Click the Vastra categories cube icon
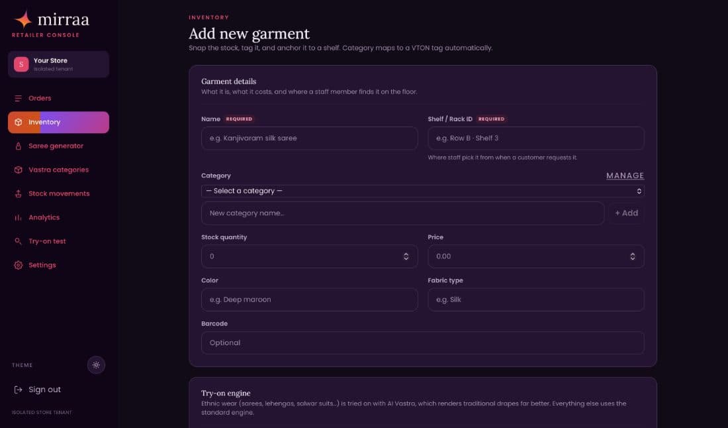This screenshot has width=728, height=428. (x=18, y=170)
